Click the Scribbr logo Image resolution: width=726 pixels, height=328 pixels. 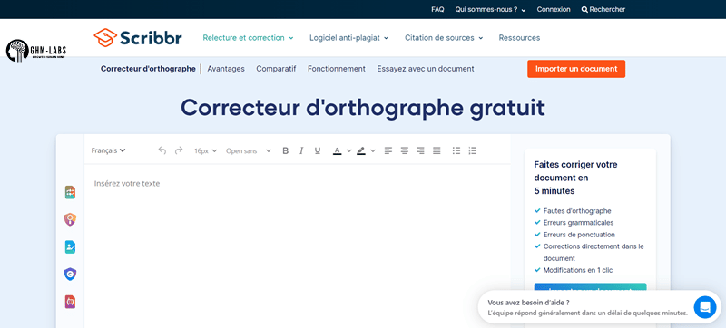pos(138,38)
